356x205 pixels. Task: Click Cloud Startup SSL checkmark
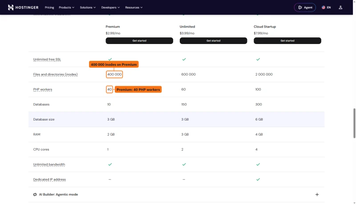click(258, 59)
